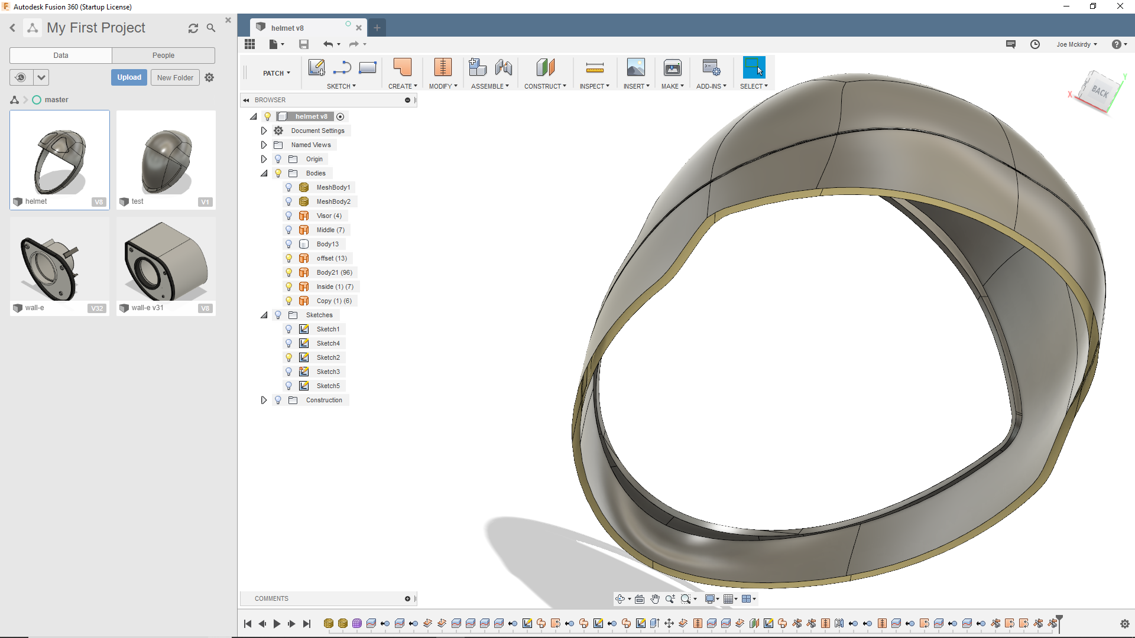The width and height of the screenshot is (1135, 638).
Task: Collapse the Bodies folder
Action: click(x=264, y=173)
